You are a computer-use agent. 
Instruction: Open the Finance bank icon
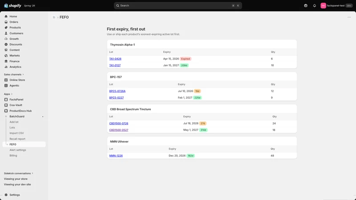point(6,61)
